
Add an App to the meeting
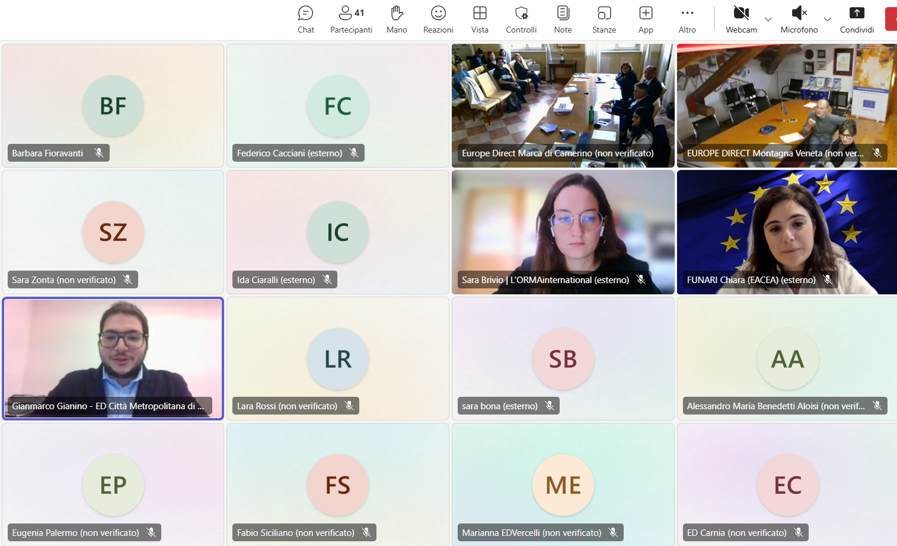[646, 20]
